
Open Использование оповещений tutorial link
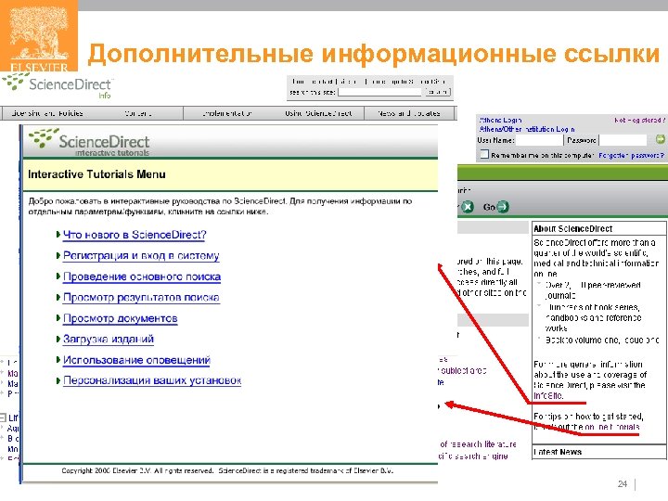(136, 360)
